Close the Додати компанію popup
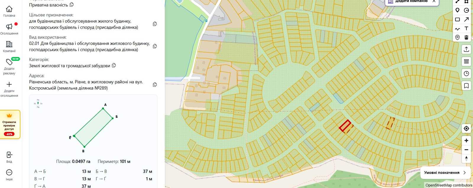This screenshot has height=188, width=473. (434, 1)
